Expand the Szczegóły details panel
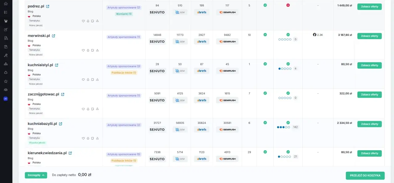Image resolution: width=394 pixels, height=183 pixels. 36,175
